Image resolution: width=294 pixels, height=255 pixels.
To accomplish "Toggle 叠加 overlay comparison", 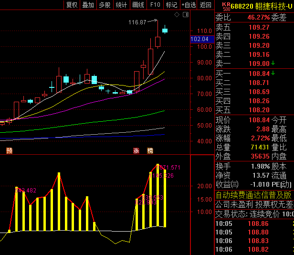I will pos(88,5).
